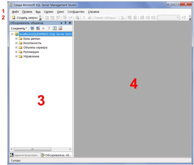Collapse the localhost\SQLEXPRESS server node

tap(12, 34)
